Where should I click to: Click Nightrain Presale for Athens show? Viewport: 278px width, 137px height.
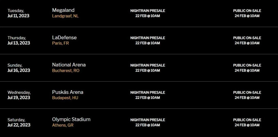(148, 122)
